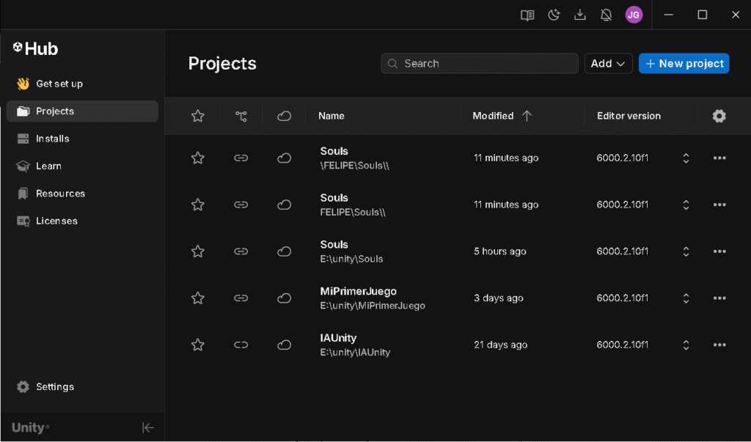Open the JG account avatar
This screenshot has height=442, width=751.
(x=634, y=15)
